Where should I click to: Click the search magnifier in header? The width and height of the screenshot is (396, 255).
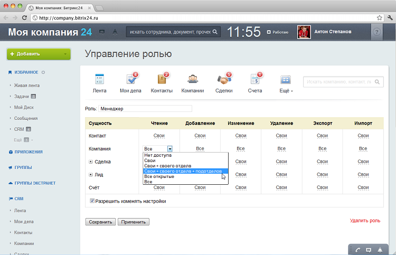[215, 32]
